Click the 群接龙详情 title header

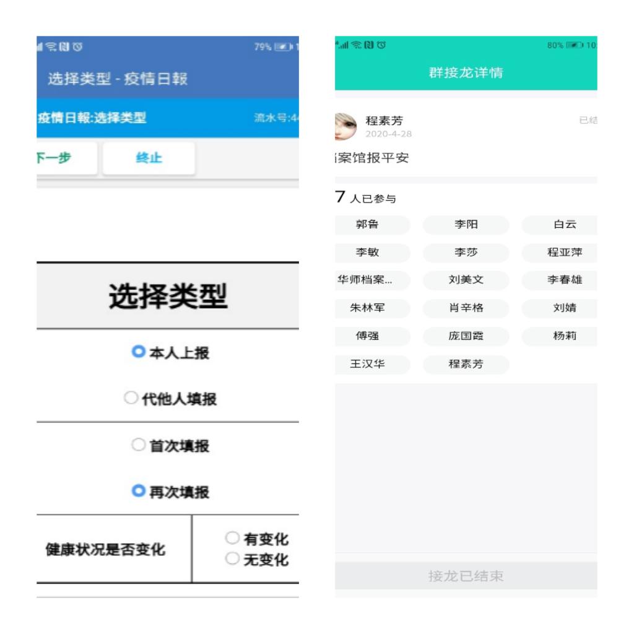[466, 72]
